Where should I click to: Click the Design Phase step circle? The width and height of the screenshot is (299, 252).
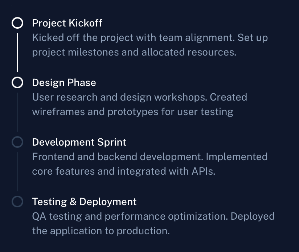coord(17,82)
